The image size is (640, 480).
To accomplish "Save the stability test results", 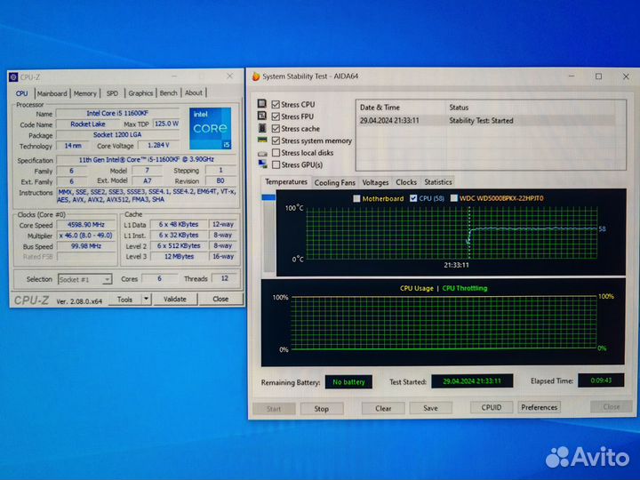I will click(430, 408).
